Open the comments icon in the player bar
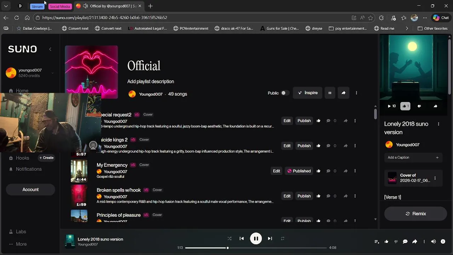The width and height of the screenshot is (453, 255). pyautogui.click(x=405, y=242)
